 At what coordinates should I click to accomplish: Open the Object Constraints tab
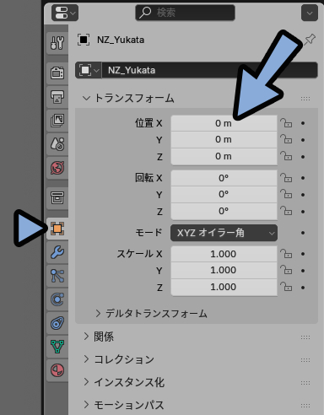pos(57,323)
